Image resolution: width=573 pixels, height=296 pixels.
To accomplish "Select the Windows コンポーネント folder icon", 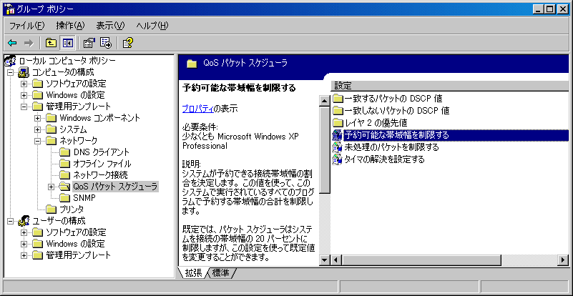I will point(52,118).
